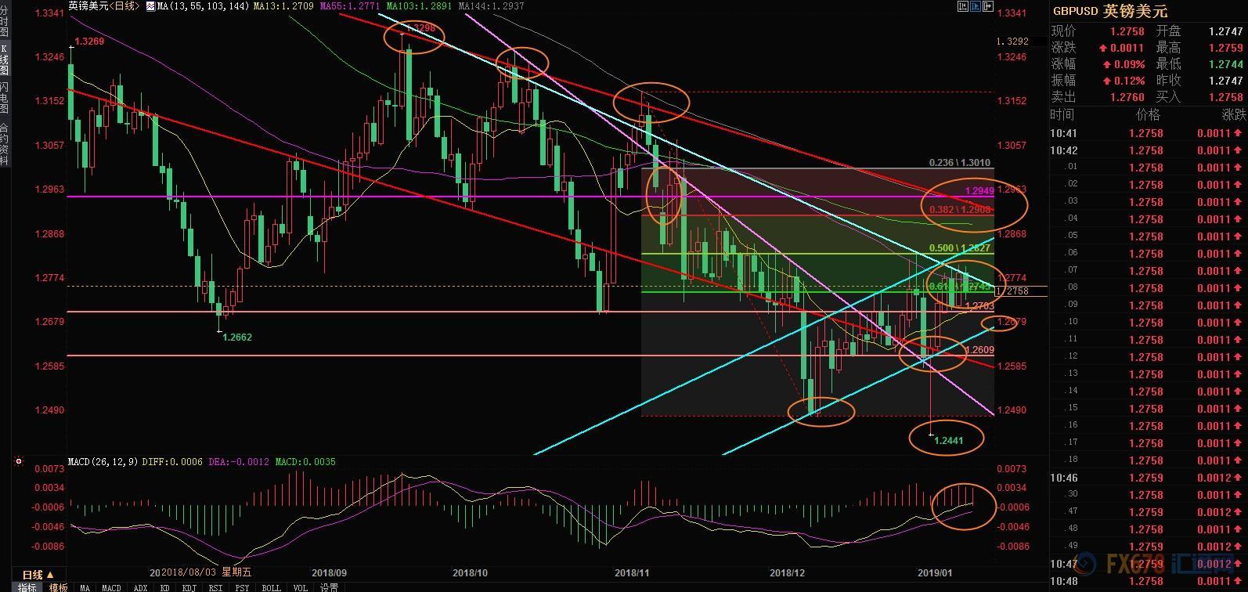Click the MA144:1.2937 value label

pos(492,5)
